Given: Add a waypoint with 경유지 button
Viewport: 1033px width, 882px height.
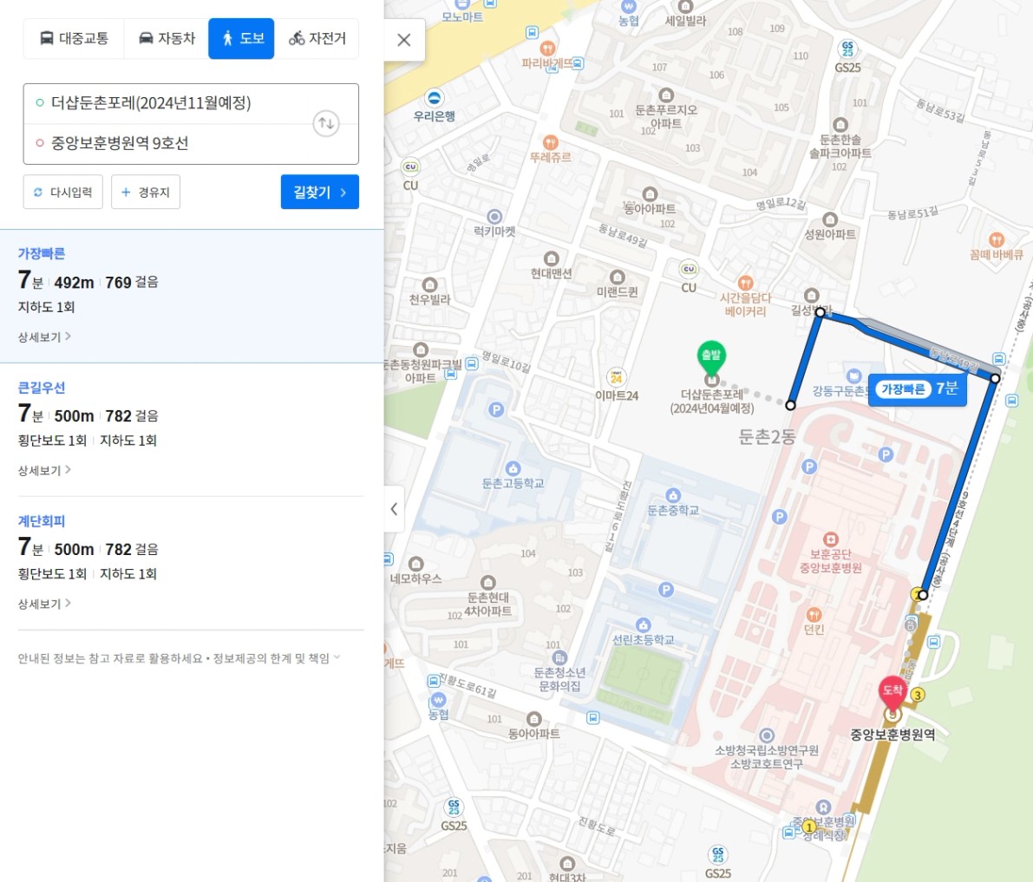Looking at the screenshot, I should [146, 192].
